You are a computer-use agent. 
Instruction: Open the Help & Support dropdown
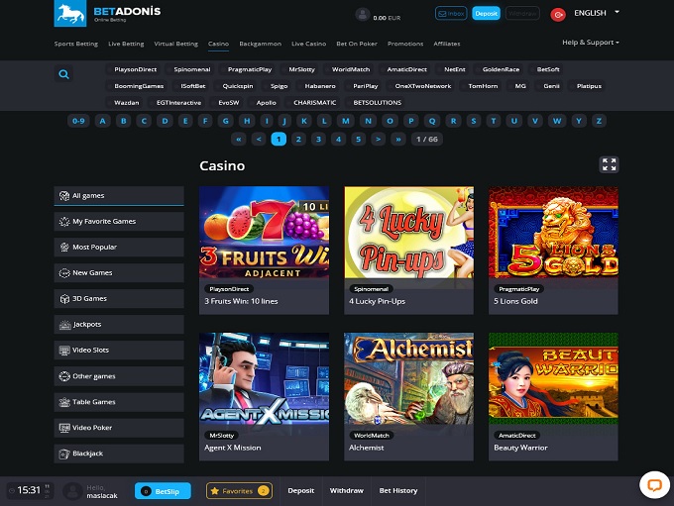[591, 43]
